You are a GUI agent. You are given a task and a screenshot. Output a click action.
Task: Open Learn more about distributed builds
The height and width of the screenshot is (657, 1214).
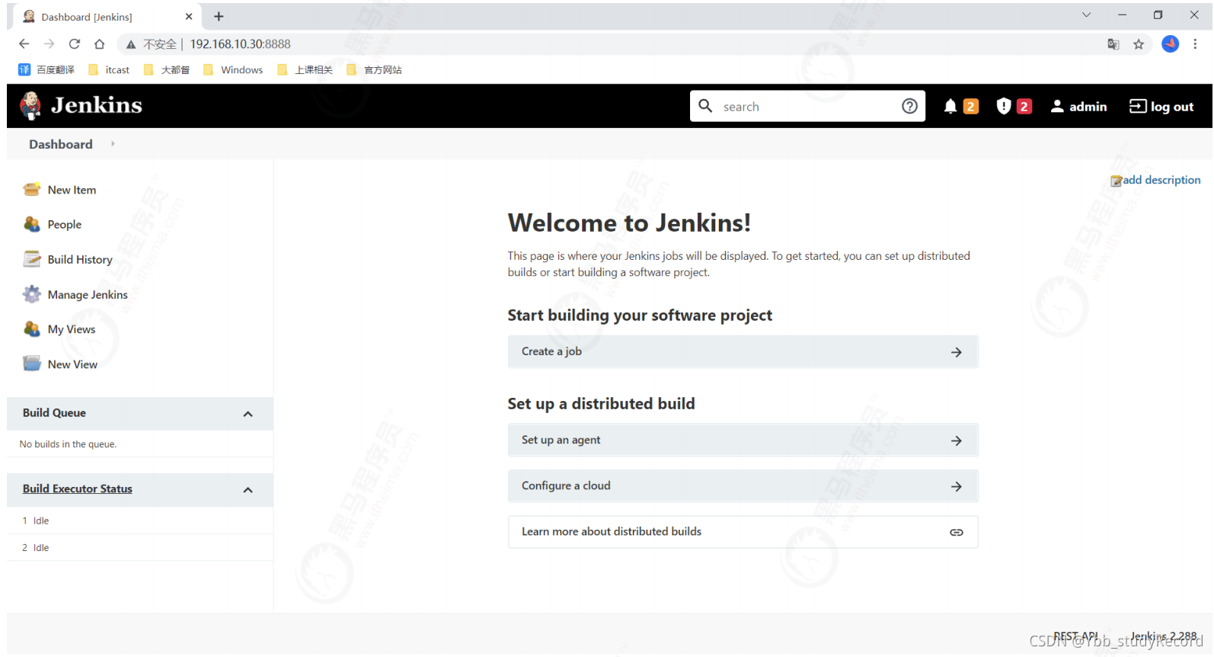tap(743, 531)
